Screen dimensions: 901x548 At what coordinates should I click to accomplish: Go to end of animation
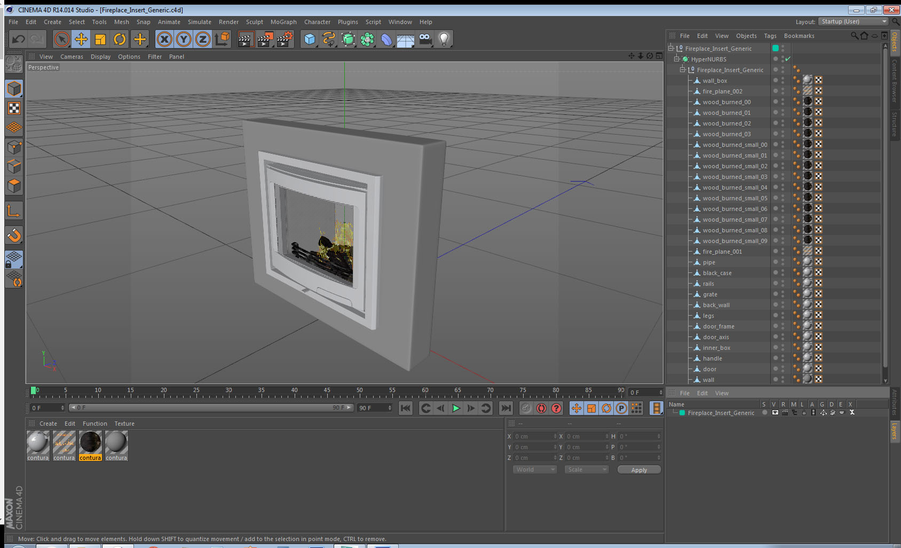pyautogui.click(x=505, y=408)
